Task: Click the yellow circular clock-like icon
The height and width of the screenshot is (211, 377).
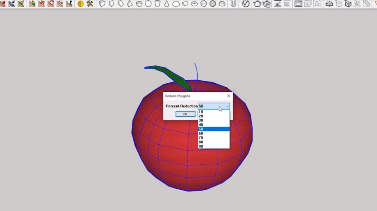Action: tap(81, 4)
